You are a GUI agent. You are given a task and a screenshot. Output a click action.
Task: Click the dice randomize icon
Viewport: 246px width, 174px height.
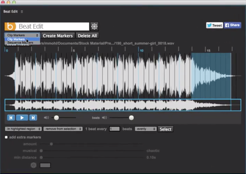(x=34, y=165)
